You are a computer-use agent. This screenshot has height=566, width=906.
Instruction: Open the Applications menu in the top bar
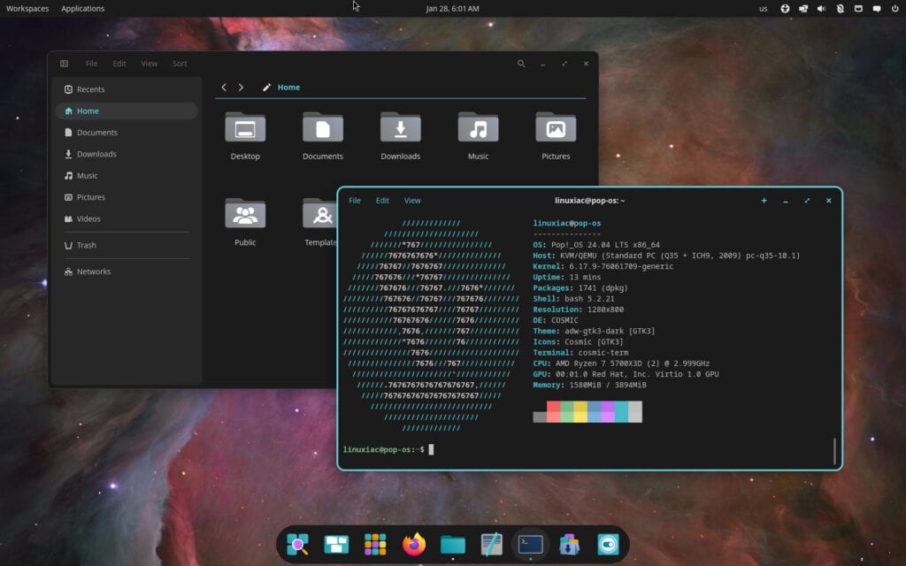point(82,8)
